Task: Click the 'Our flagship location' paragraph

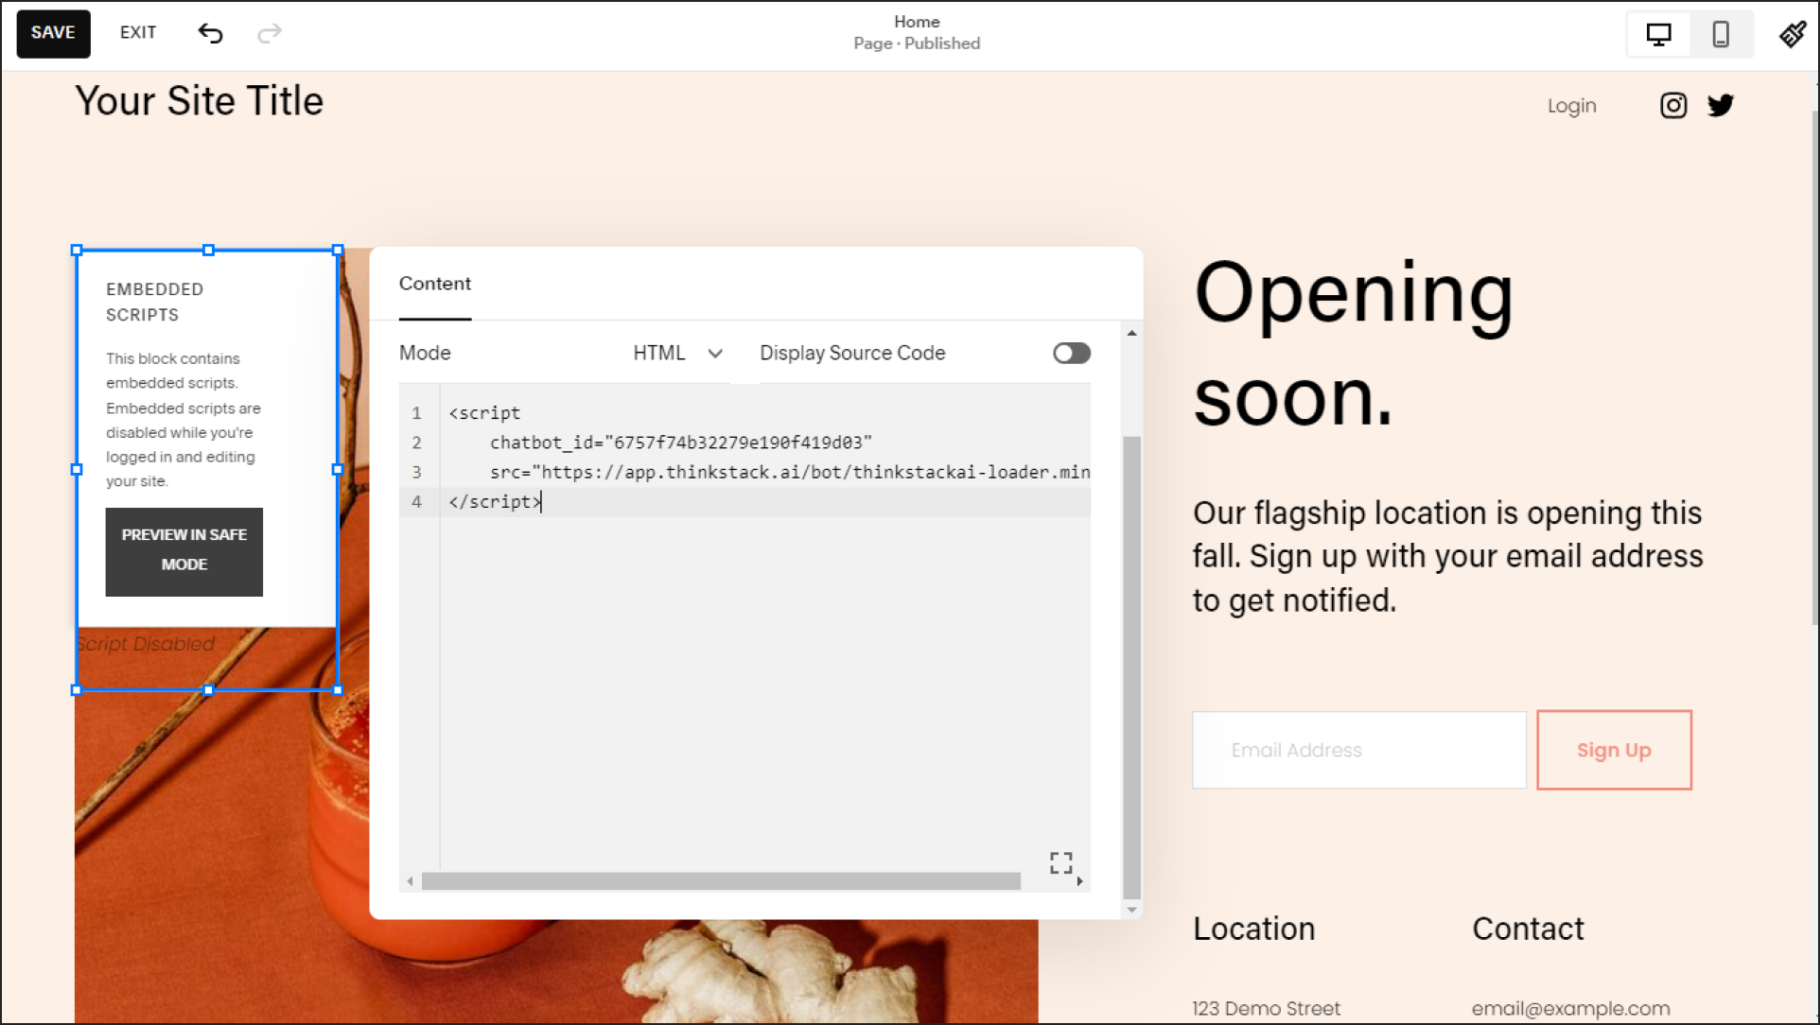Action: coord(1448,556)
